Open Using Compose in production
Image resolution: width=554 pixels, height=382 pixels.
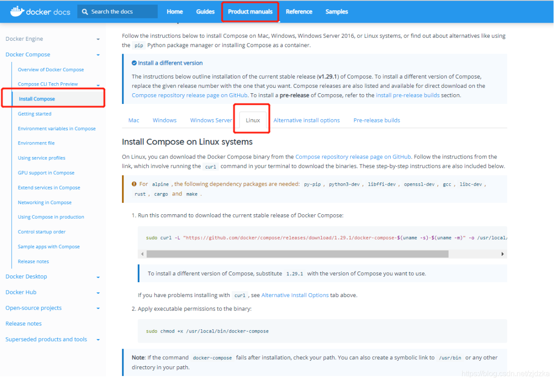click(x=51, y=217)
